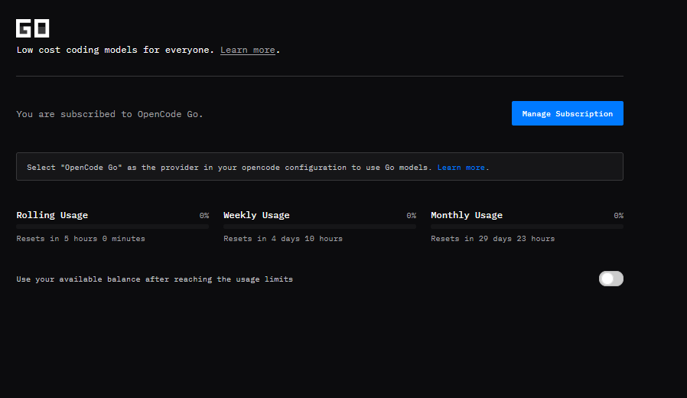Open Learn more link in the provider notice
The height and width of the screenshot is (398, 687).
click(x=461, y=168)
